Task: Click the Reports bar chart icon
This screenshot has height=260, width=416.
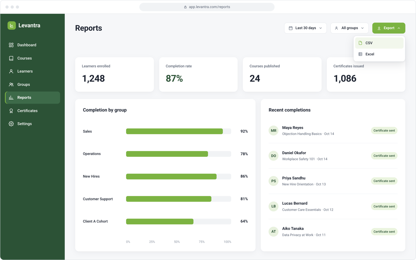Action: 11,97
